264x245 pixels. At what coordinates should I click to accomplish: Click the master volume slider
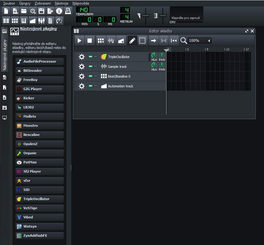point(146,15)
